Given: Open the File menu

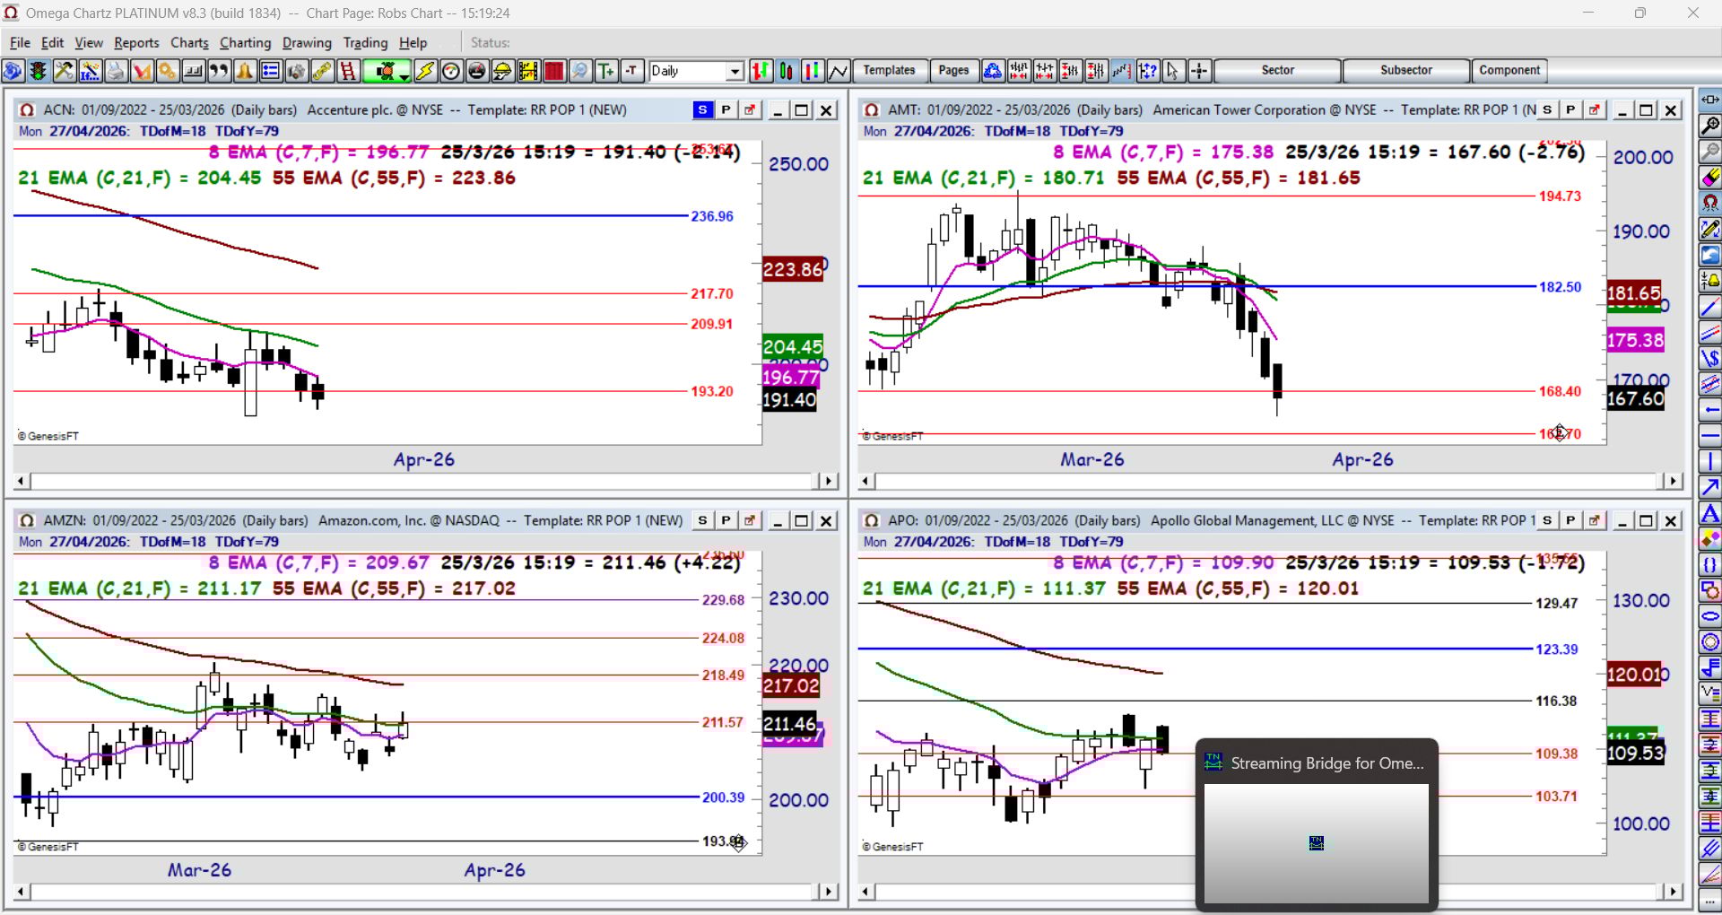Looking at the screenshot, I should click(x=20, y=42).
